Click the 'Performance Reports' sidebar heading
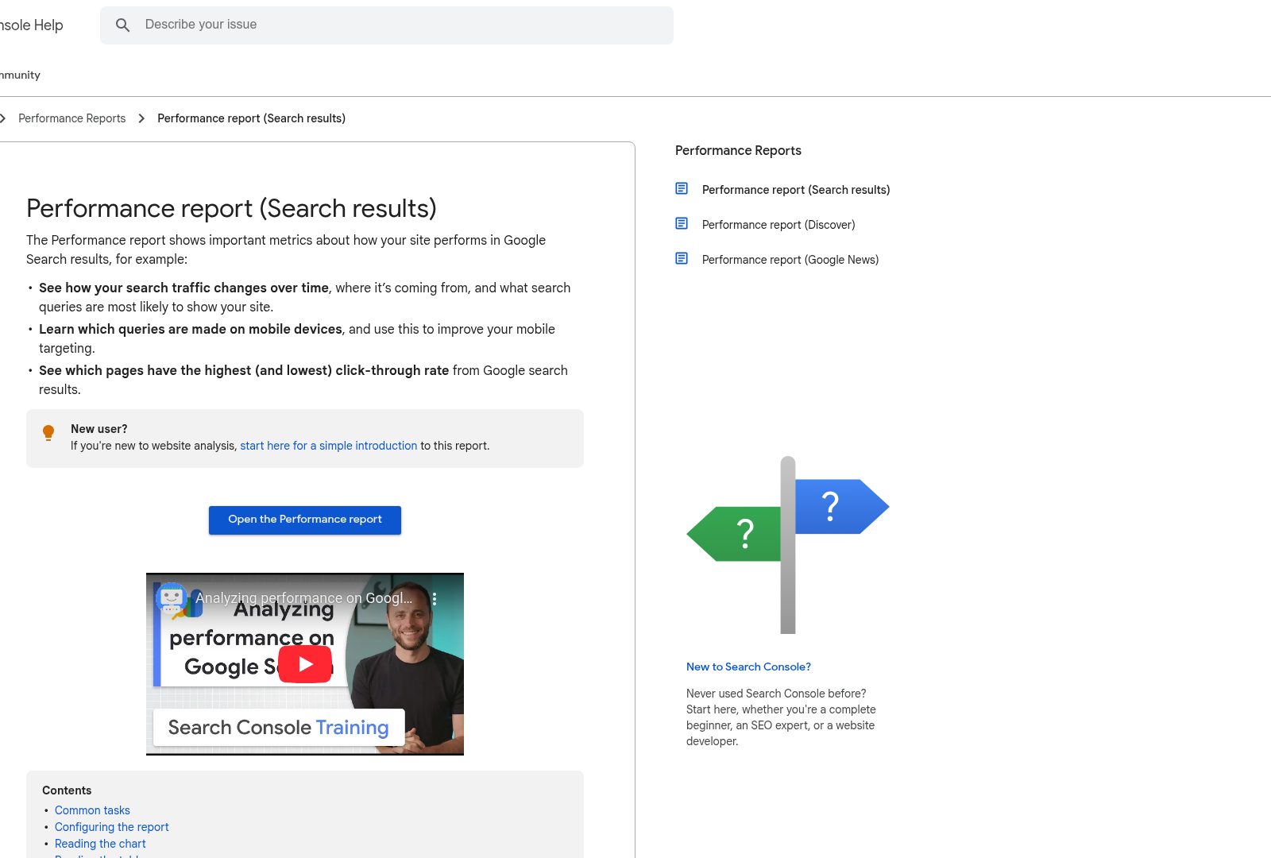This screenshot has height=858, width=1271. [738, 151]
